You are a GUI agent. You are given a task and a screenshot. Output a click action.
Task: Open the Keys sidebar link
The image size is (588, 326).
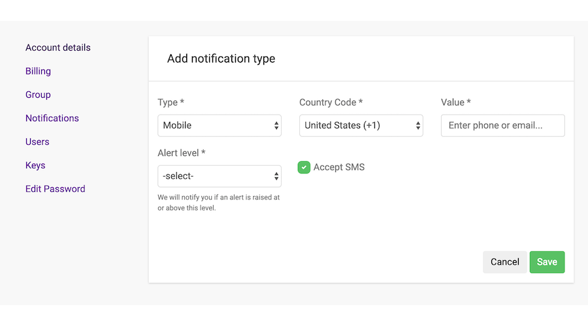pyautogui.click(x=35, y=166)
